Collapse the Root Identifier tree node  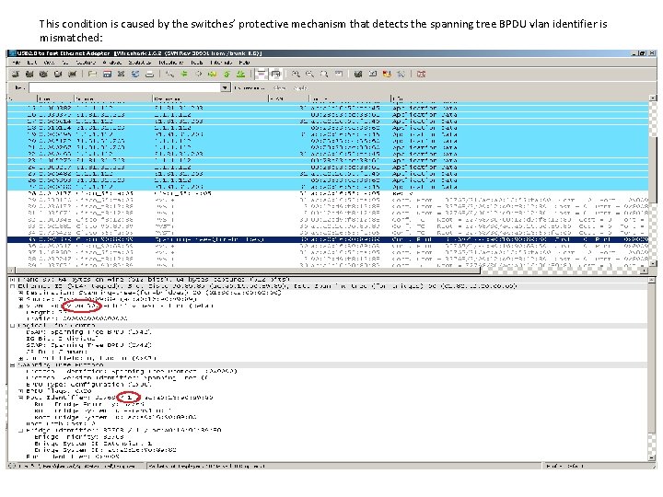click(20, 398)
